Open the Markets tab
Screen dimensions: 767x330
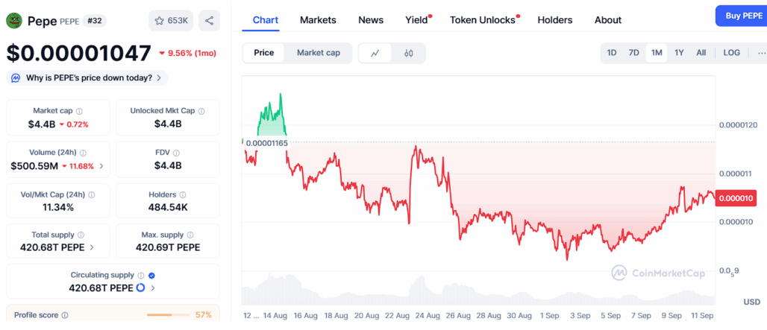[x=318, y=20]
